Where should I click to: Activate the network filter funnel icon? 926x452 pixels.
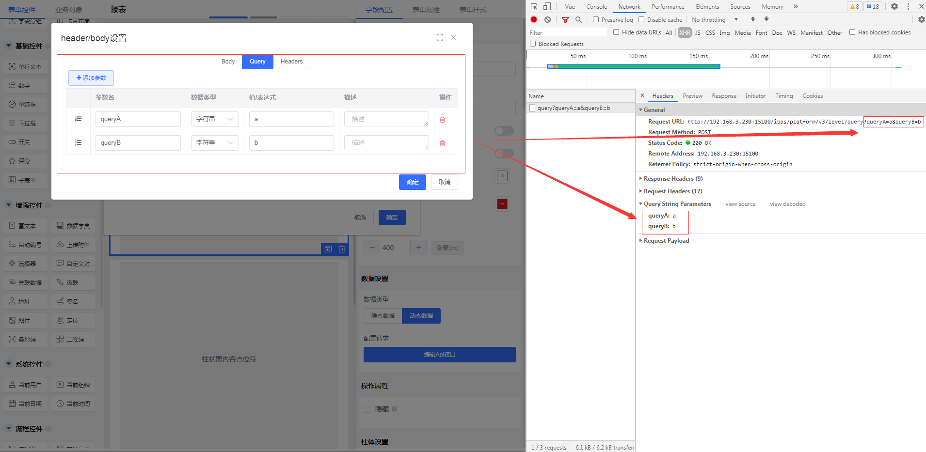pos(565,20)
